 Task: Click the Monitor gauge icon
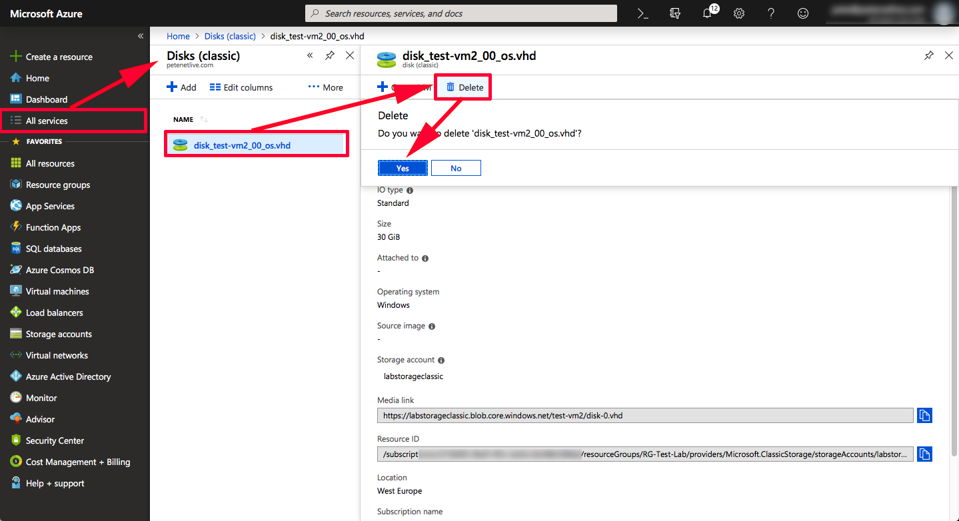point(16,398)
